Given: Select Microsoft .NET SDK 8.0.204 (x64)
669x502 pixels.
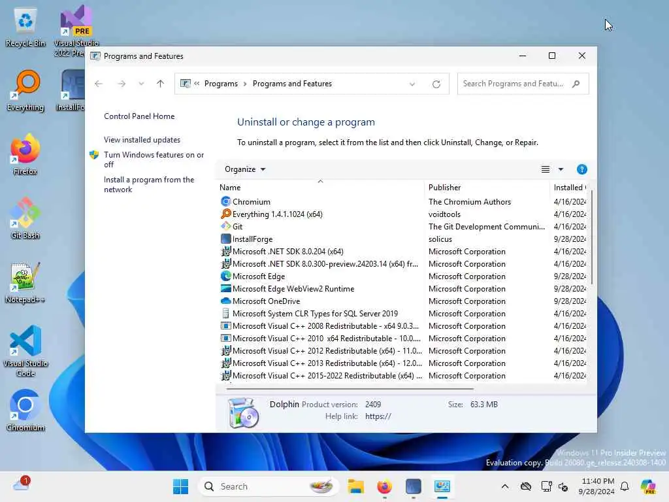Looking at the screenshot, I should [402, 252].
